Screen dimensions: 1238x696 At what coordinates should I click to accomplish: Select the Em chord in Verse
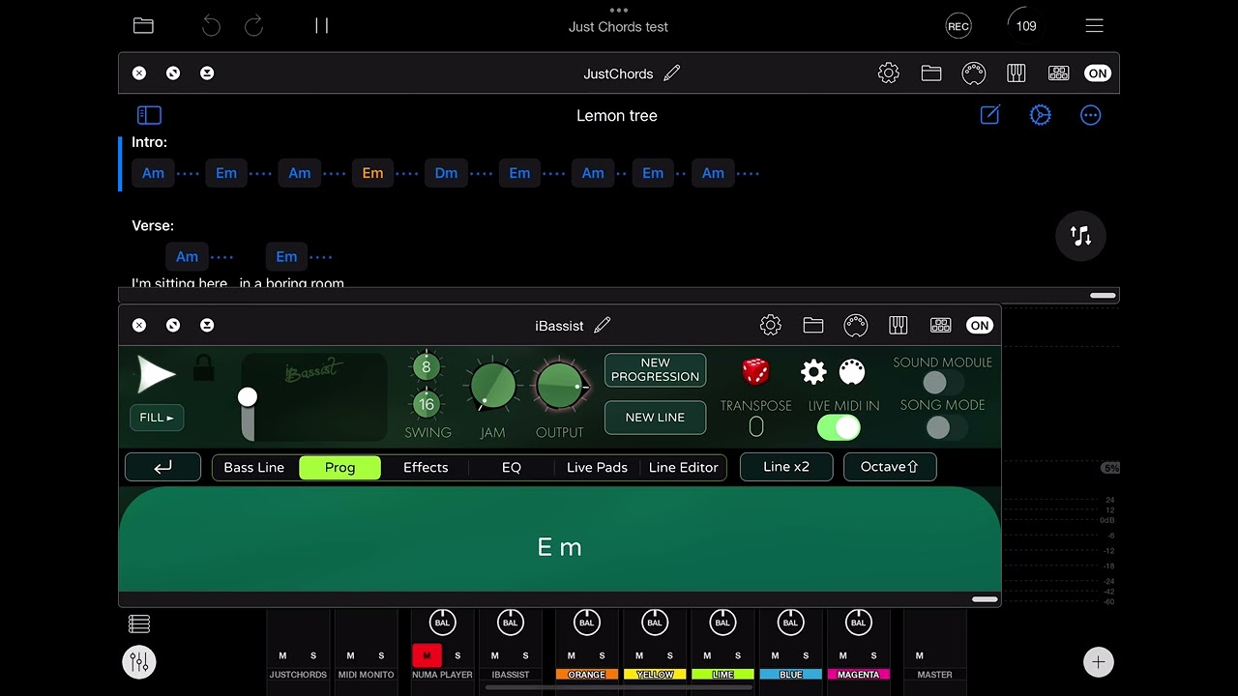click(286, 256)
